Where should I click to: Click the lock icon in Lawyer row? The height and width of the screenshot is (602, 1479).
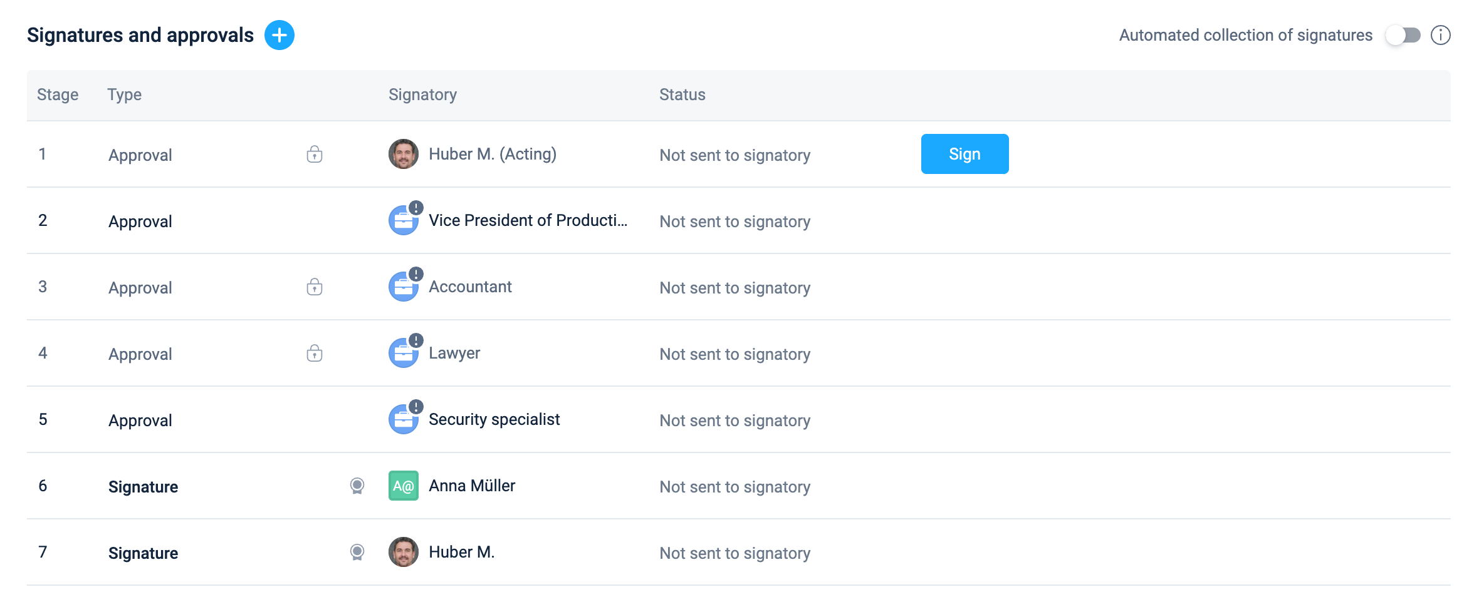tap(315, 353)
